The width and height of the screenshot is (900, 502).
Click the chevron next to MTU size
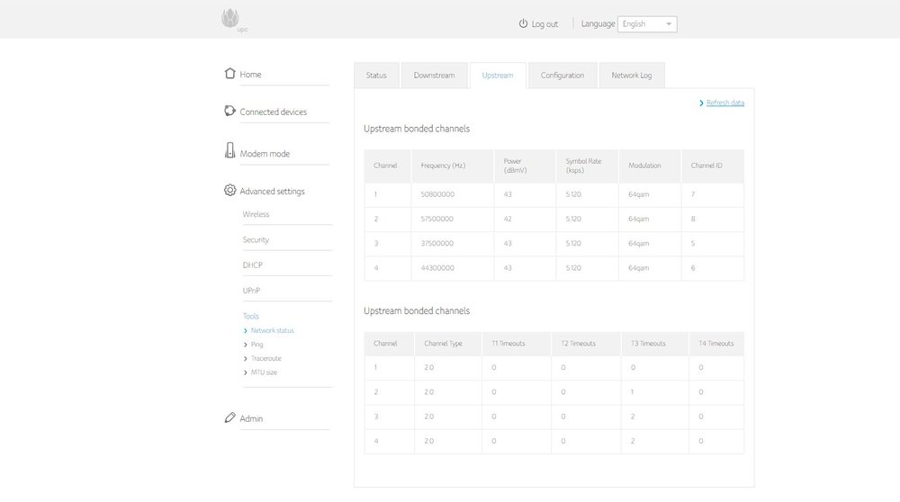pyautogui.click(x=246, y=373)
